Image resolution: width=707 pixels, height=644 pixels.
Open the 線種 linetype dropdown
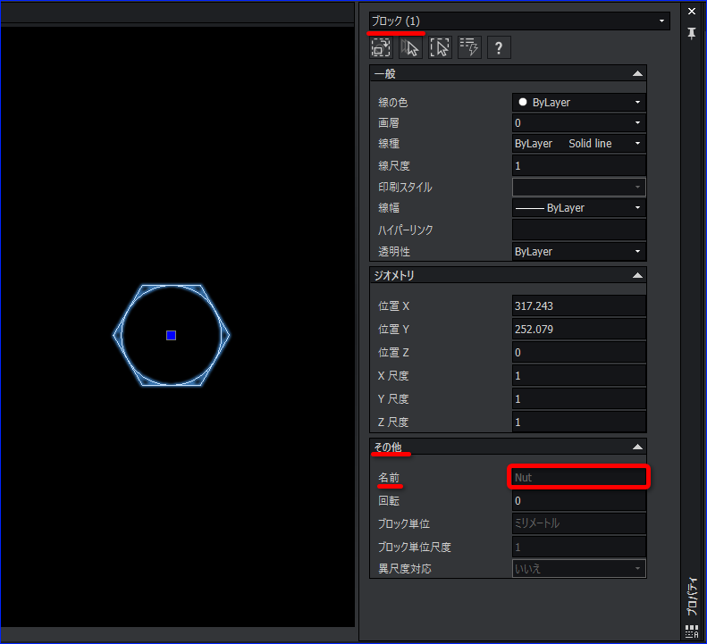coord(579,144)
